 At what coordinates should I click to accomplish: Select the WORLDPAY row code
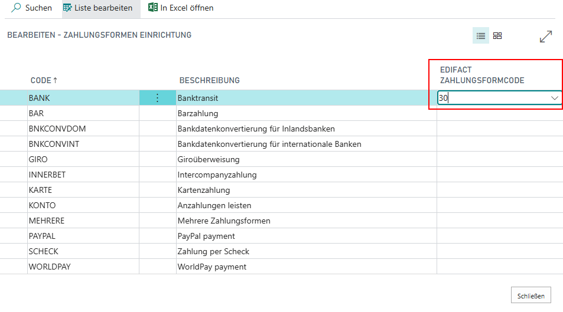point(50,267)
